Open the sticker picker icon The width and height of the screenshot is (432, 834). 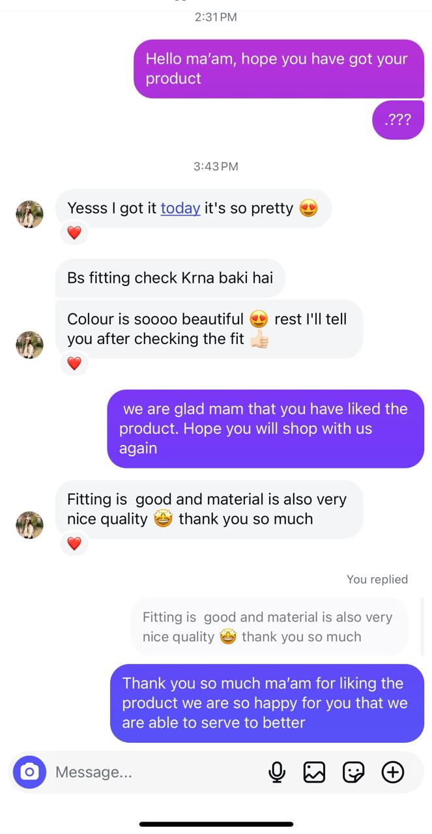[x=353, y=772]
